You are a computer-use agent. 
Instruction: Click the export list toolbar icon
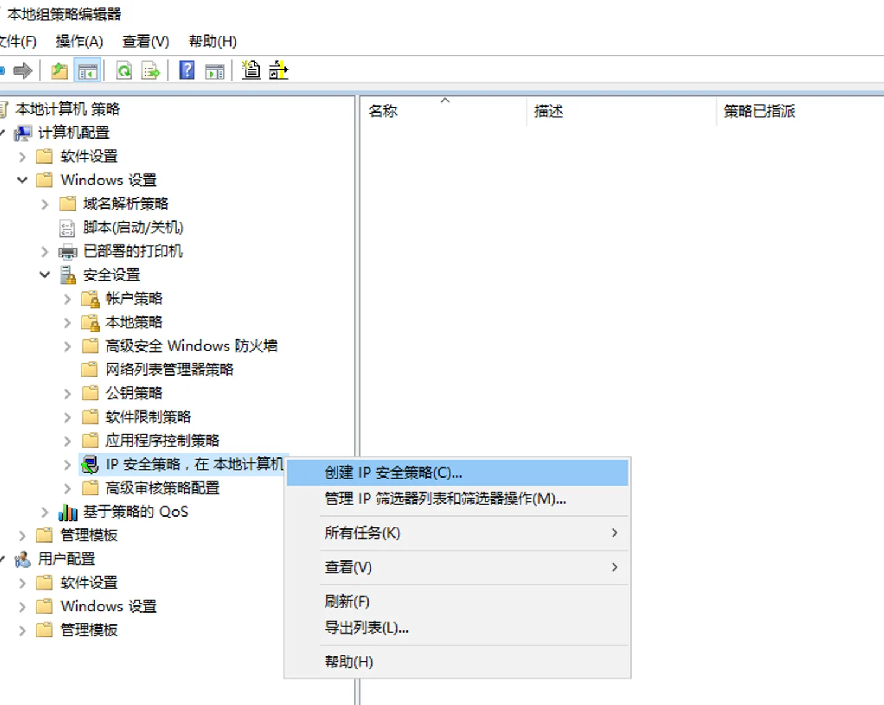(150, 71)
